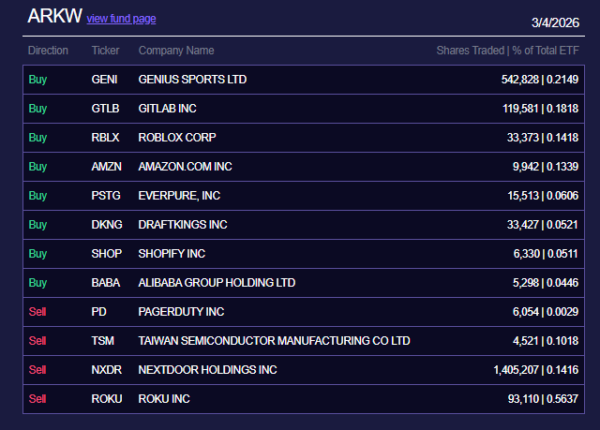Select the BABA ticker cell

(106, 283)
